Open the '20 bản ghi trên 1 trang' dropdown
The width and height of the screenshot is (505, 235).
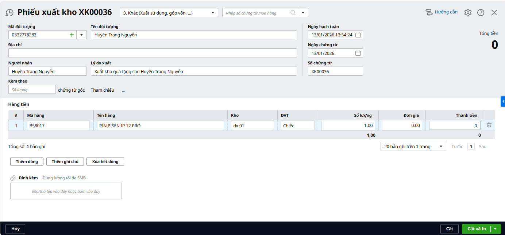[x=413, y=147]
